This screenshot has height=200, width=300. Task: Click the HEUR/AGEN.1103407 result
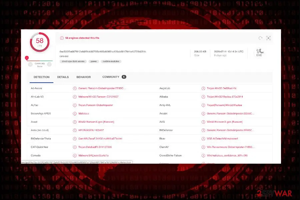click(91, 130)
